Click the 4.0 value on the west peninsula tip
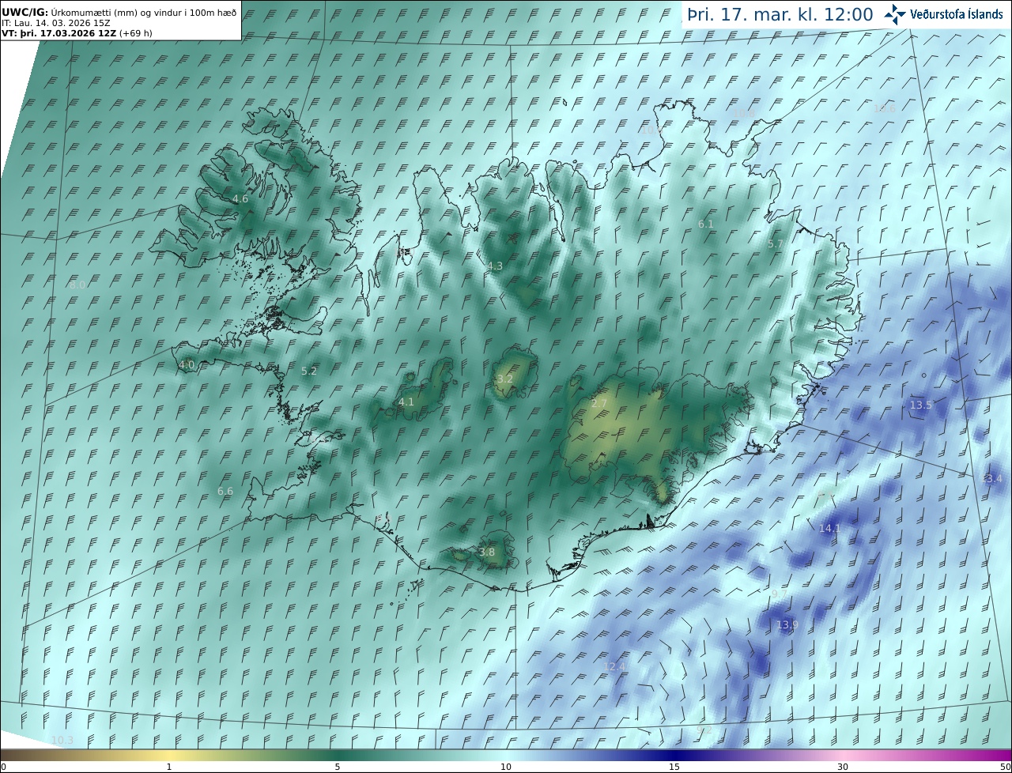Image resolution: width=1012 pixels, height=773 pixels. click(187, 364)
